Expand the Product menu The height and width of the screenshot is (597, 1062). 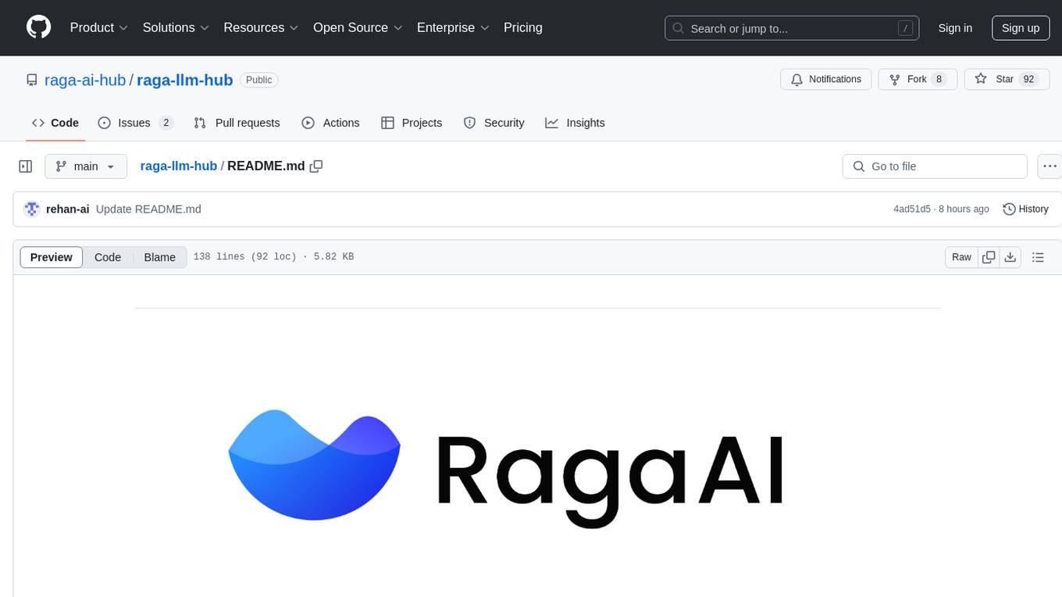click(99, 27)
